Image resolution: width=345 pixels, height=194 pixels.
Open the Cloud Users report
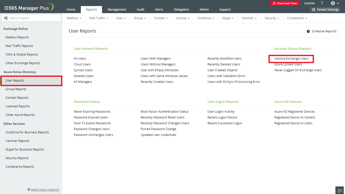82,64
